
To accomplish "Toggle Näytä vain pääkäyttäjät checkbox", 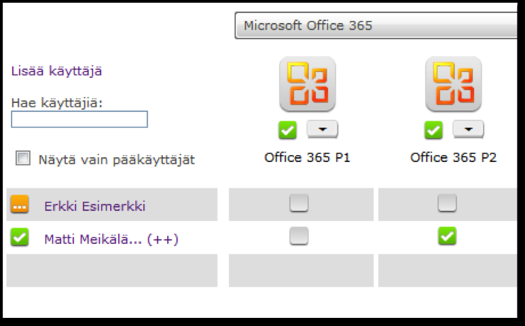I will point(23,158).
